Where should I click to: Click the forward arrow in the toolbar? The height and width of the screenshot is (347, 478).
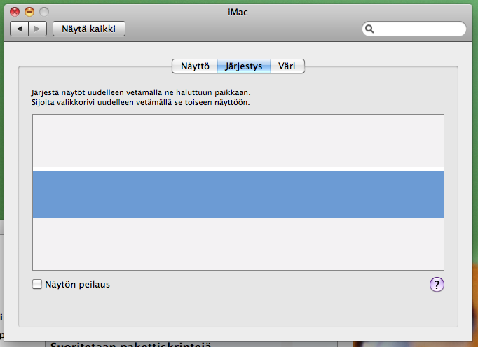(38, 29)
